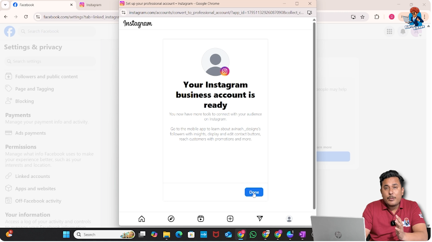Screen dimensions: 432x242
Task: Reload the Facebook page
Action: coord(26,17)
